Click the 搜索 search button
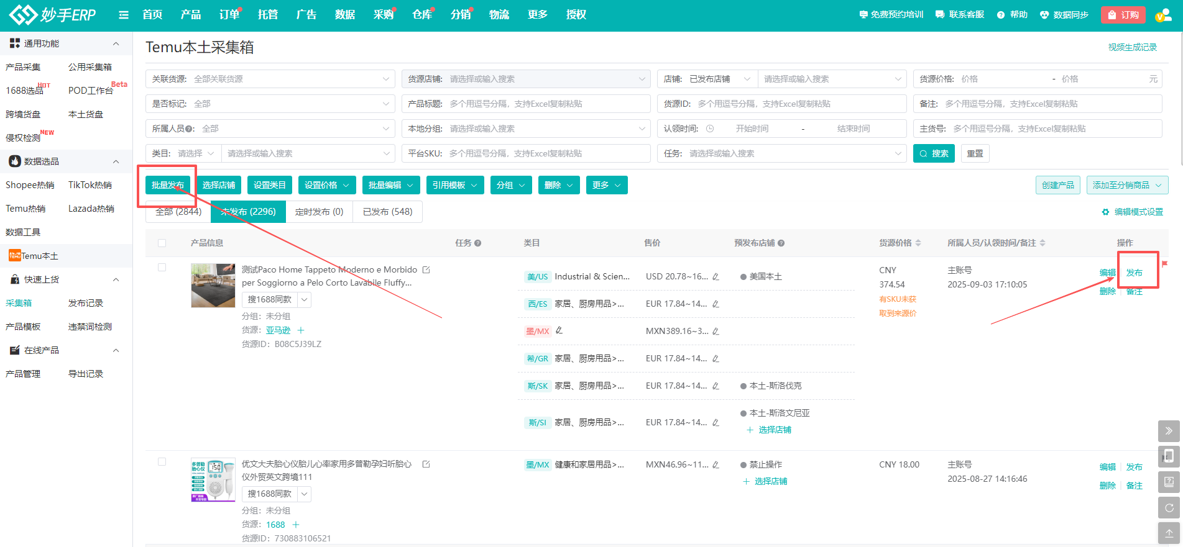 click(934, 153)
